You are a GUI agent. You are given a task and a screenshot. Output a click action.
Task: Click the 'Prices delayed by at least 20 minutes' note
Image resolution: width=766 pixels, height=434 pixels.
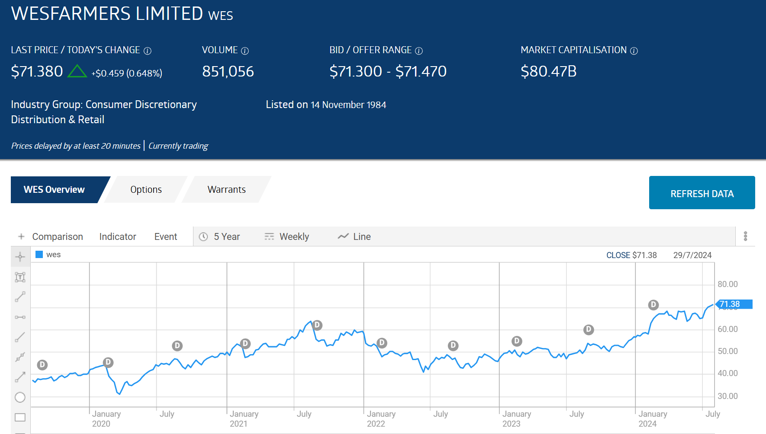point(76,146)
